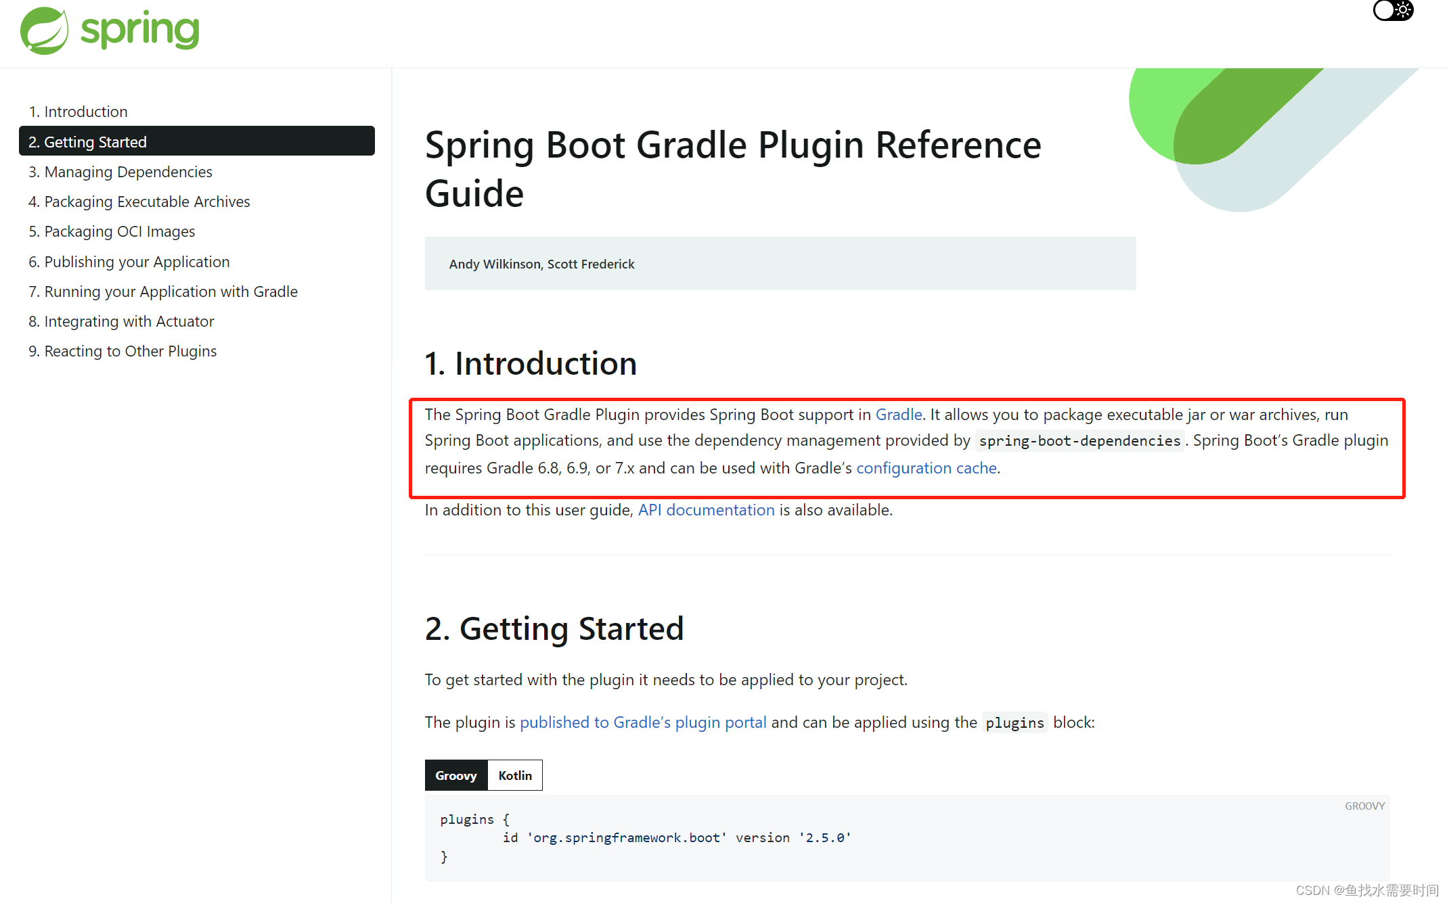Open '5. Packaging OCI Images' section
1449x903 pixels.
112,231
